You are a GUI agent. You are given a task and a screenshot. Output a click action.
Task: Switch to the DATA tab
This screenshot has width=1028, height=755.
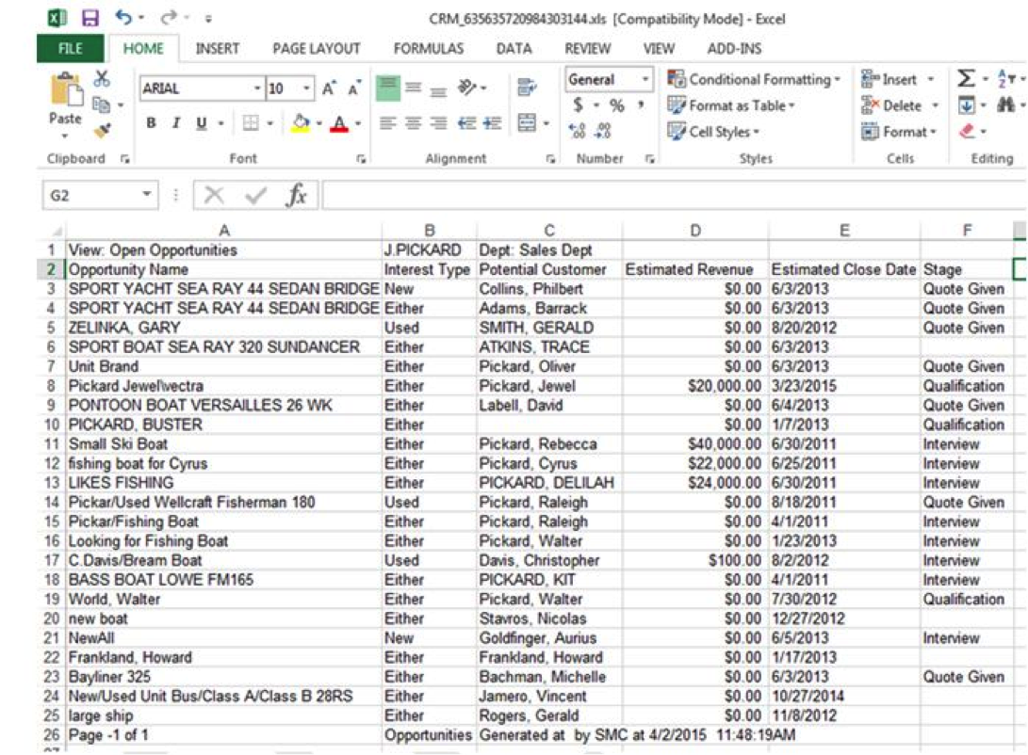pyautogui.click(x=514, y=48)
